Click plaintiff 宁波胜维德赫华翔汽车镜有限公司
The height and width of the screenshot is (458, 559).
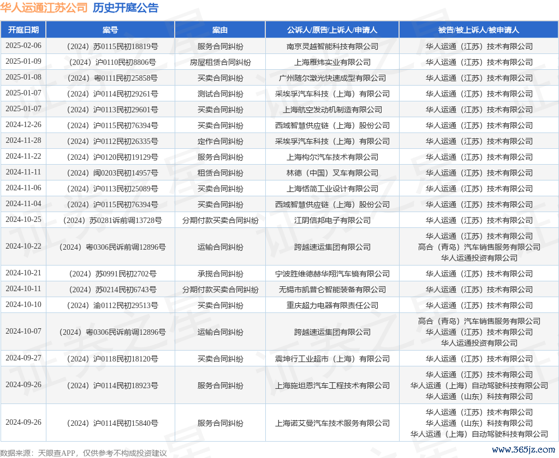click(332, 274)
